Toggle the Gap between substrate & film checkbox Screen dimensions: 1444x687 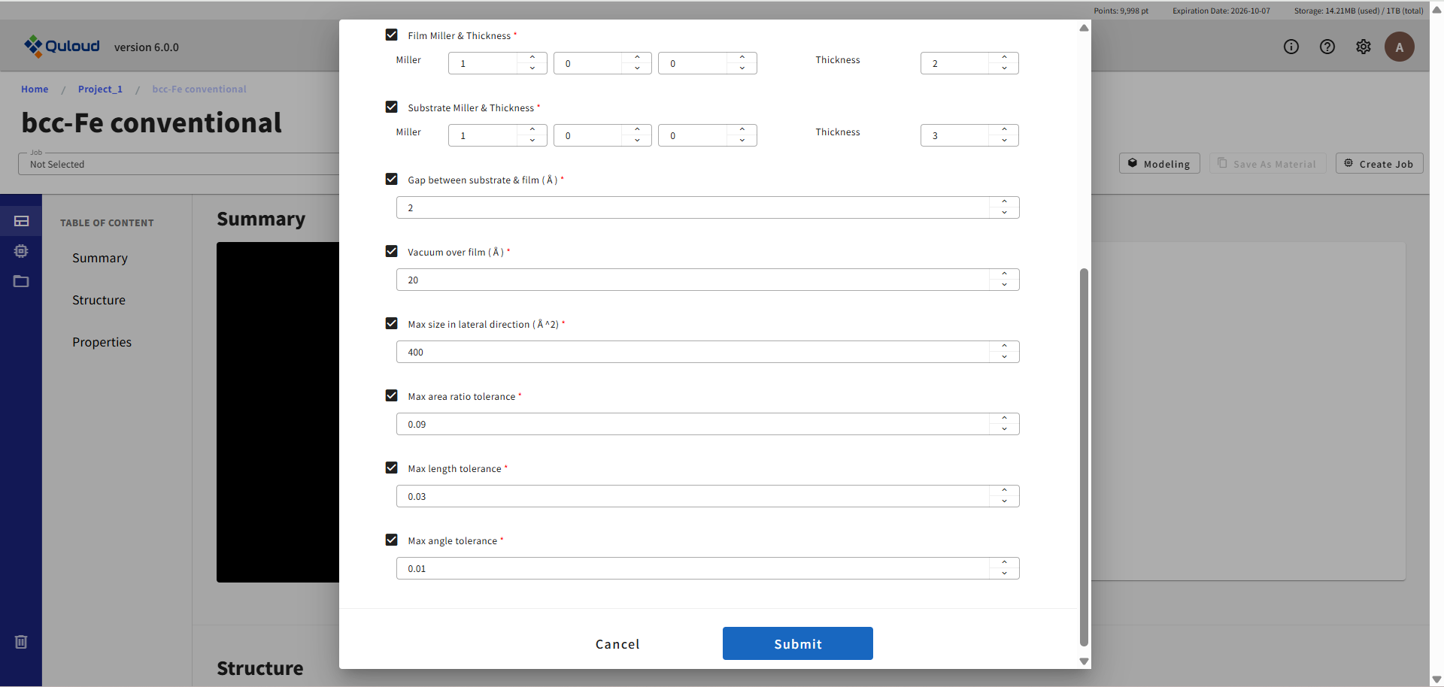(x=391, y=179)
